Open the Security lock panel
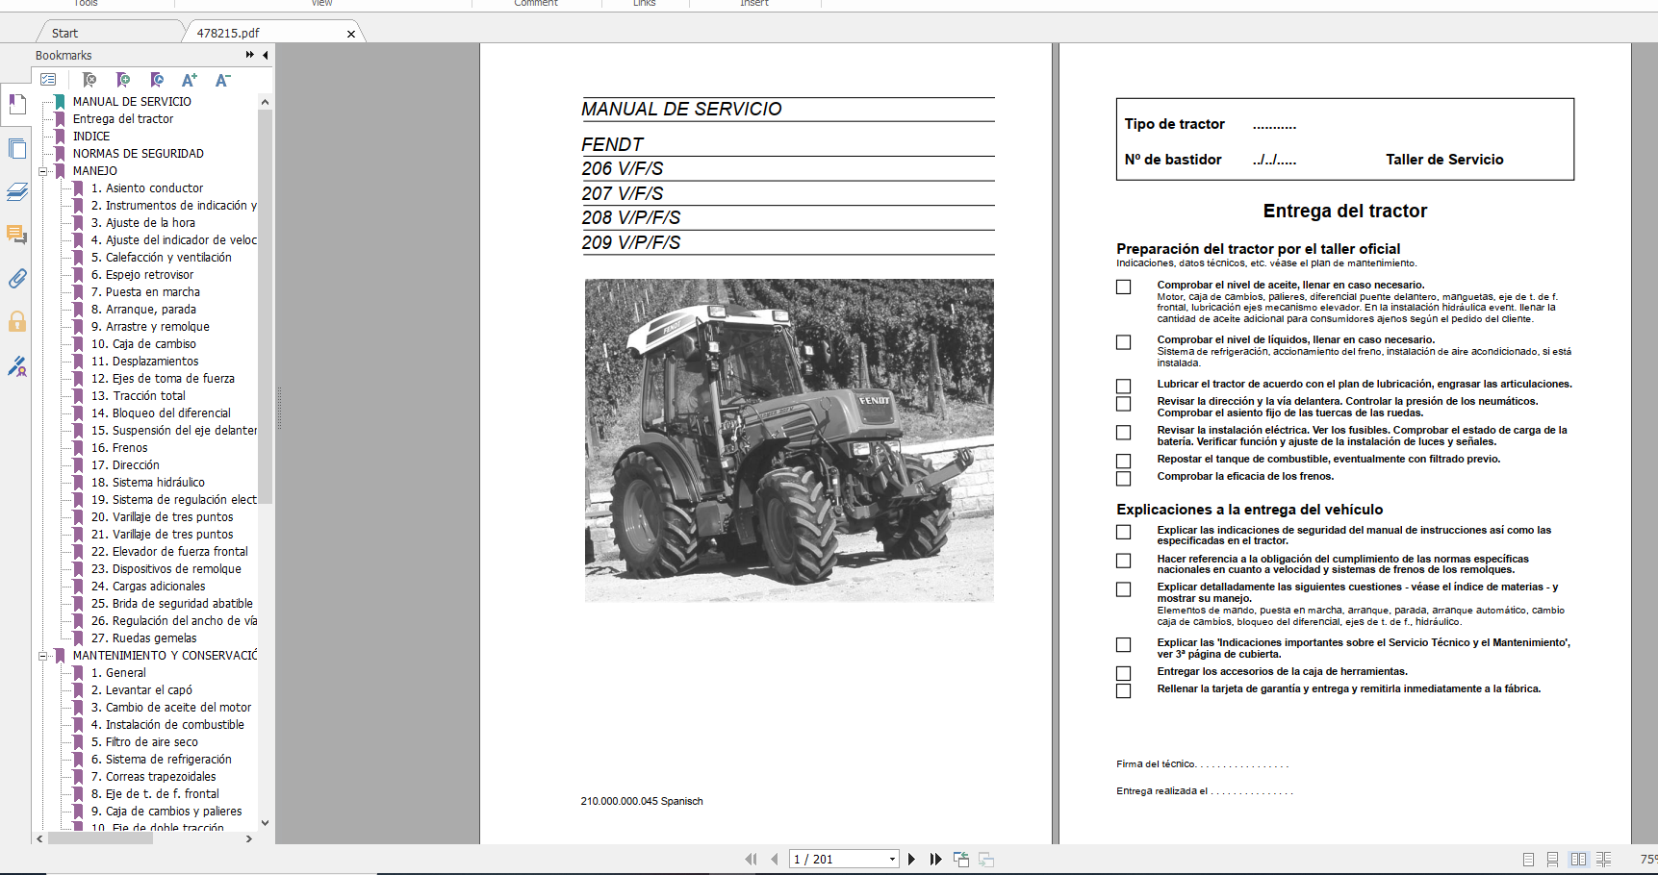Viewport: 1658px width, 875px height. click(x=17, y=321)
